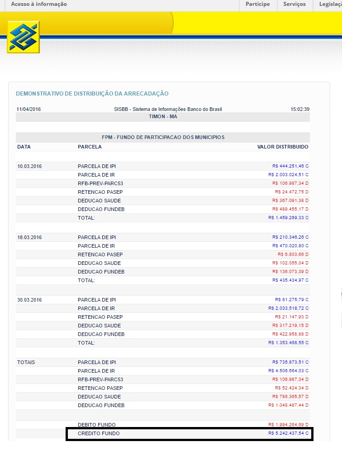342x456 pixels.
Task: Select the 18.03.2016 date cell
Action: pos(29,237)
